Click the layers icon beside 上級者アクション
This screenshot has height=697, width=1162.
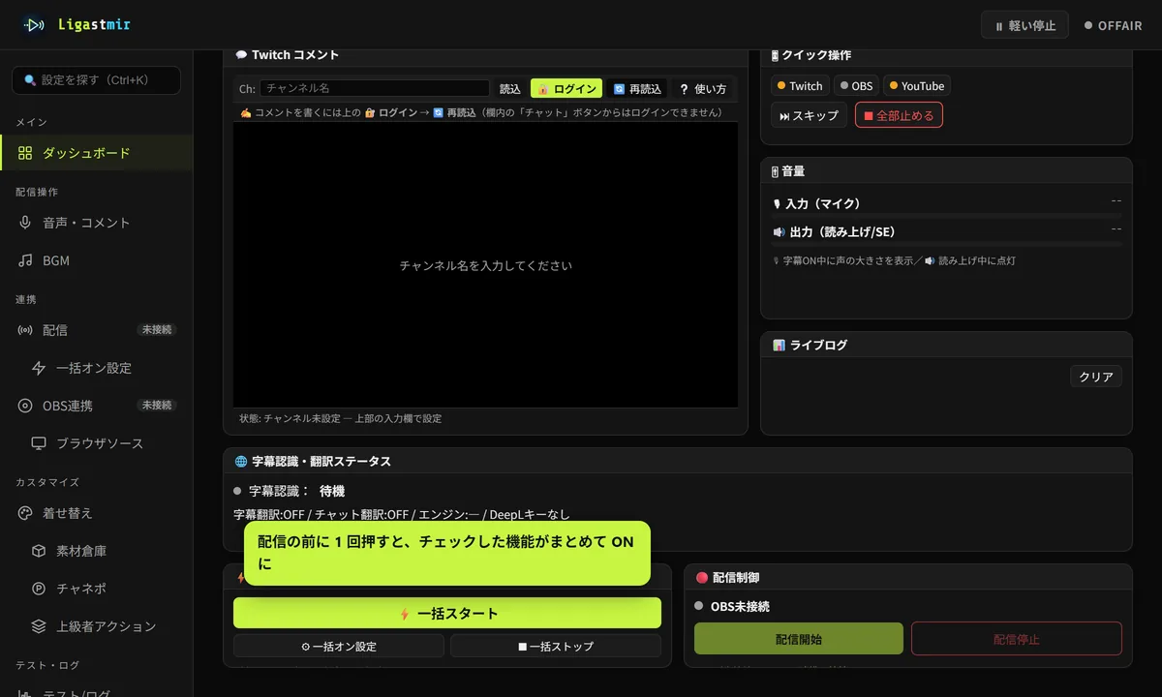(39, 626)
